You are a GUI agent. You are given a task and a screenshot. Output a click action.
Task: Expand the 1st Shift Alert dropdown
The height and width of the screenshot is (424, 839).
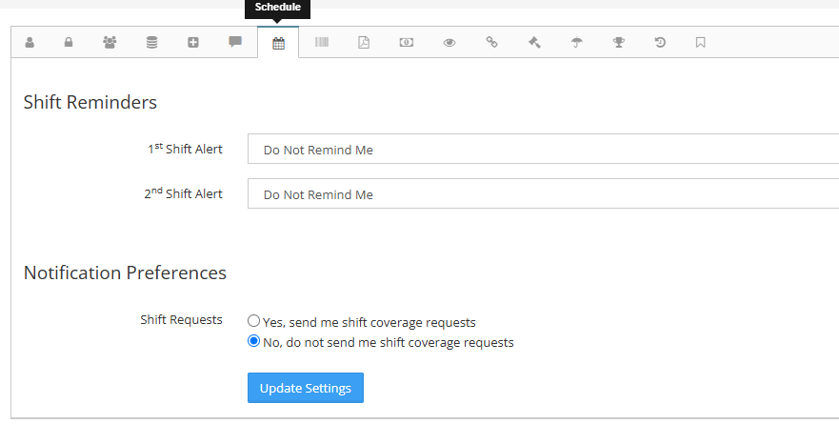point(543,150)
